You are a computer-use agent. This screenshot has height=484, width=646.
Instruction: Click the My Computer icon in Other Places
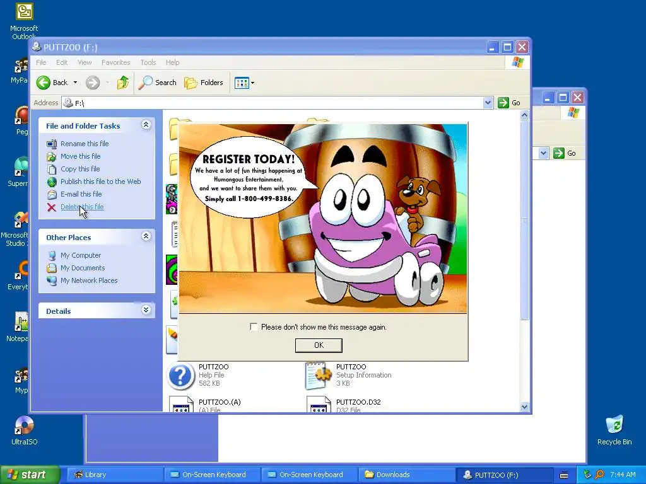(x=52, y=256)
